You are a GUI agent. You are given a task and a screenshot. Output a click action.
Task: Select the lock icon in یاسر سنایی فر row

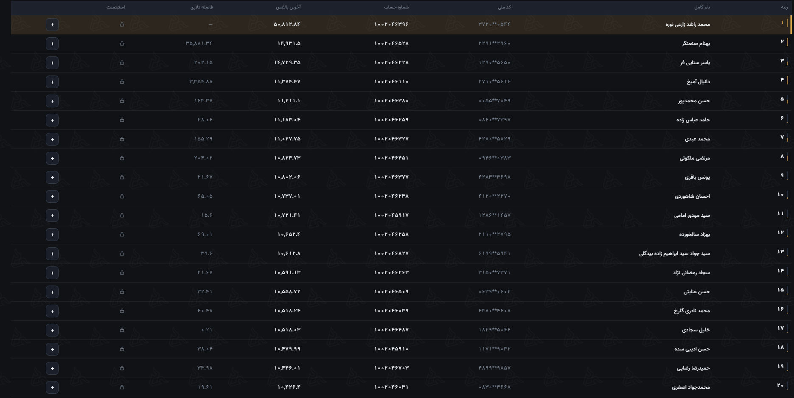point(122,63)
